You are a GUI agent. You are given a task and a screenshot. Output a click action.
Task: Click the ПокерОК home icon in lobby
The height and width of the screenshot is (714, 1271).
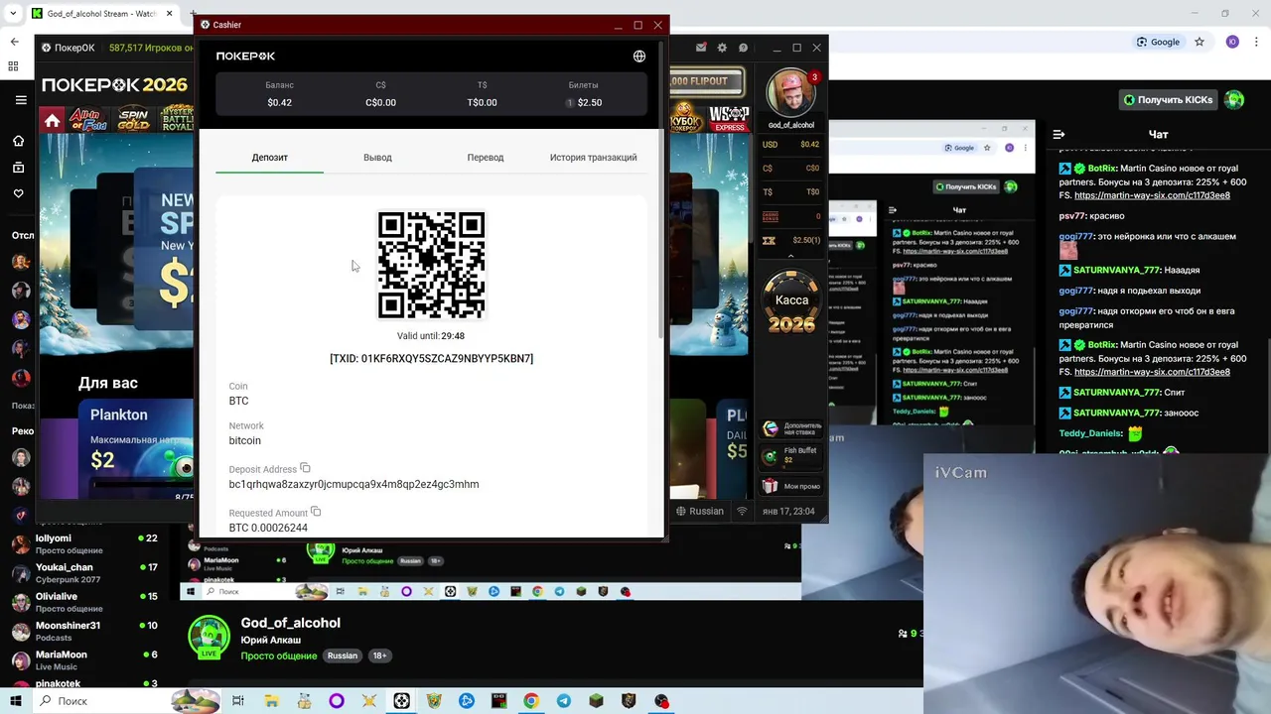tap(53, 121)
